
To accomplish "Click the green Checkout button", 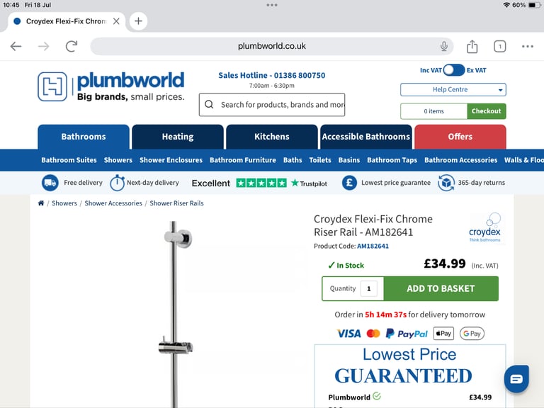I will [x=487, y=111].
